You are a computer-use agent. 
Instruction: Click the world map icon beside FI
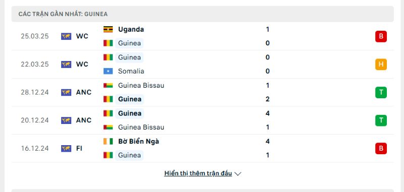point(66,148)
